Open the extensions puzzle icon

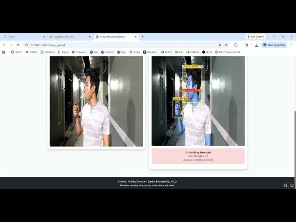[x=236, y=45]
